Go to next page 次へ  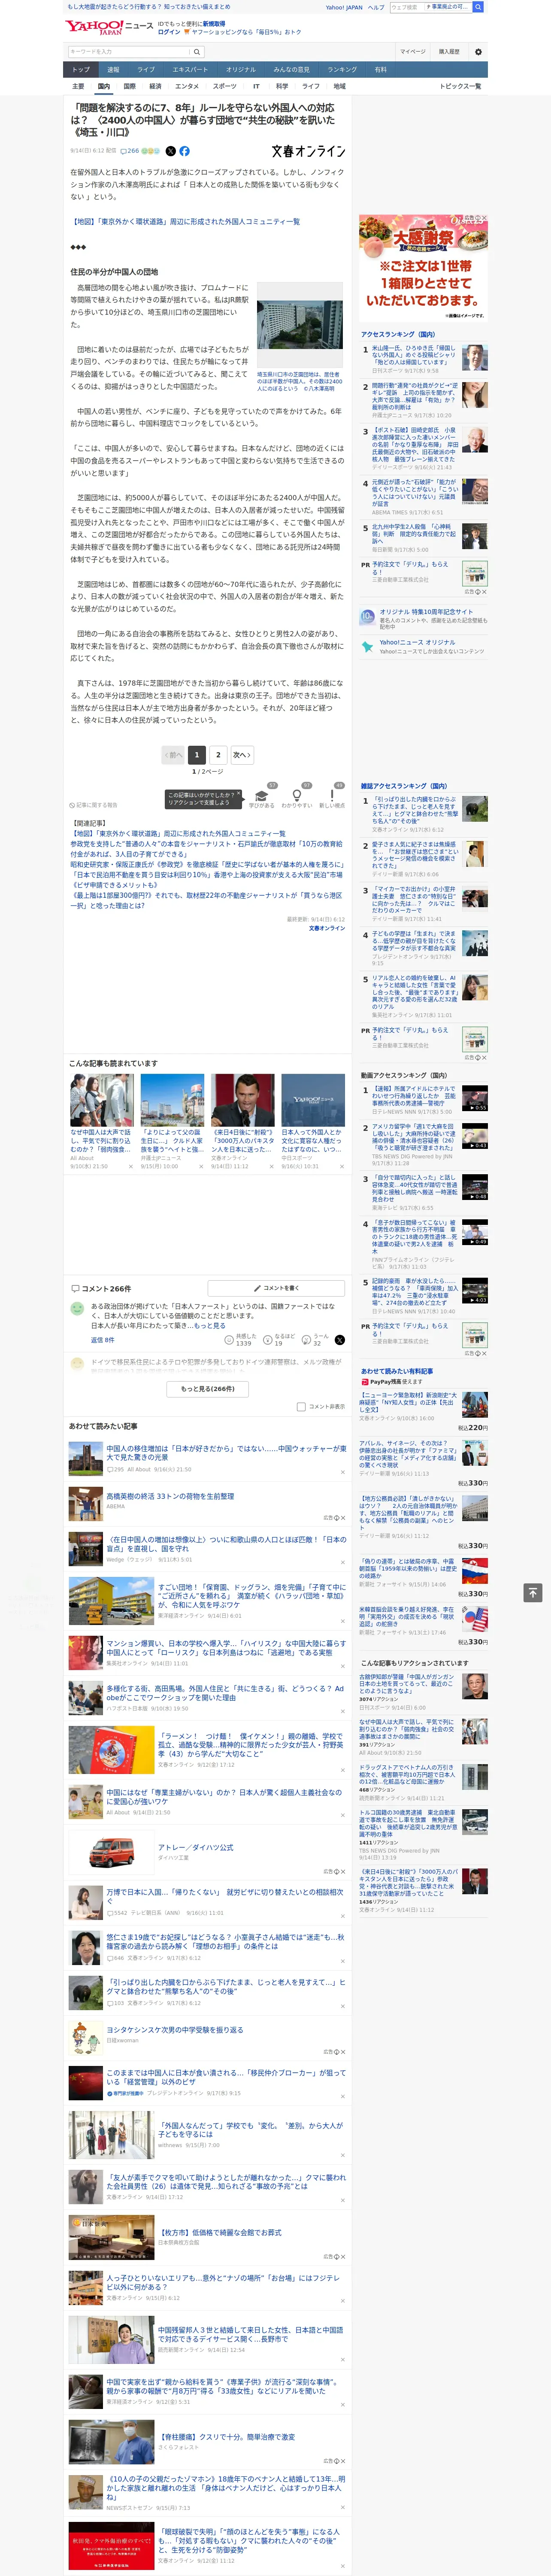242,755
